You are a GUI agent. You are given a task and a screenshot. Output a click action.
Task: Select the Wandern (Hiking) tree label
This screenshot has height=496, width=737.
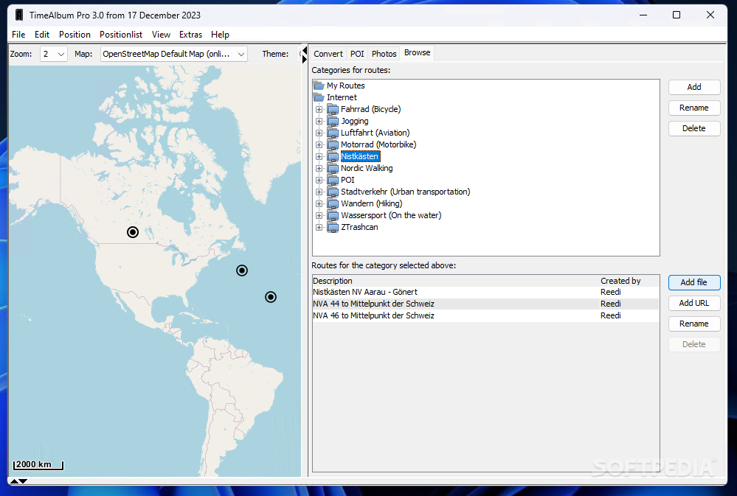[x=371, y=203]
